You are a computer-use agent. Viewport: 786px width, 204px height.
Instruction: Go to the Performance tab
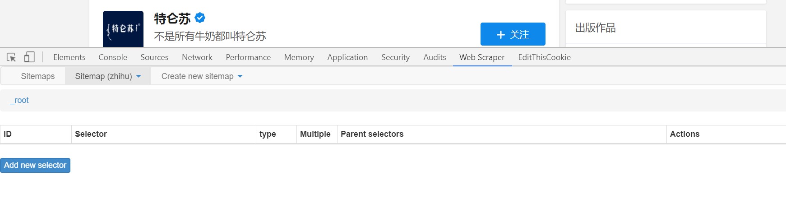248,57
